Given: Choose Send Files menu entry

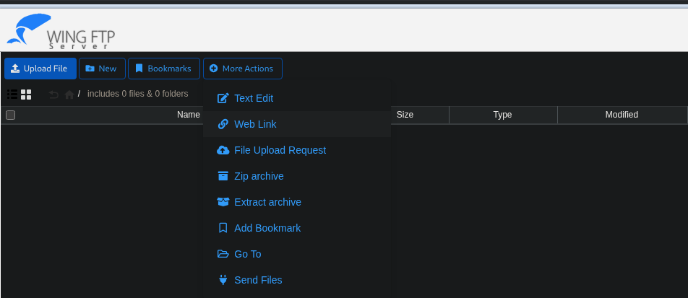Looking at the screenshot, I should pos(296,280).
